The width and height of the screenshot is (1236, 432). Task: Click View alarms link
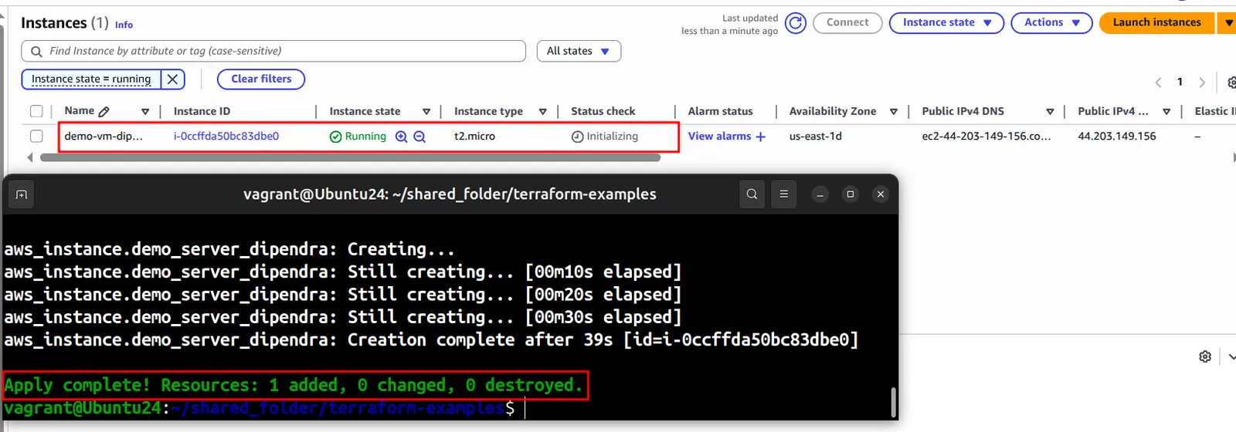(719, 137)
